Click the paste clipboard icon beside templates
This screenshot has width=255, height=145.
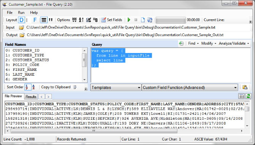245,87
